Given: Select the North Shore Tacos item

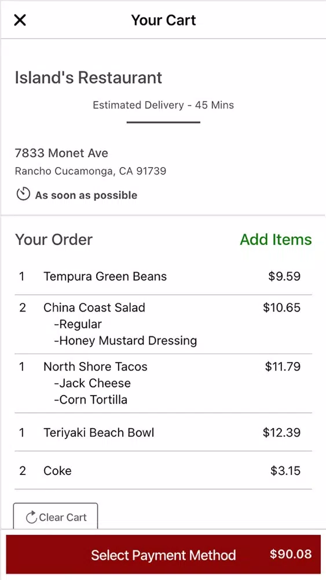Looking at the screenshot, I should click(x=163, y=383).
